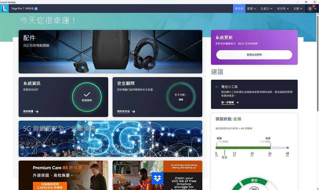Click the 12 月 point on warranty timeline
This screenshot has width=319, height=190.
point(234,148)
